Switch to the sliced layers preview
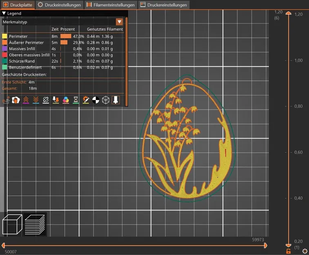 pos(35,224)
